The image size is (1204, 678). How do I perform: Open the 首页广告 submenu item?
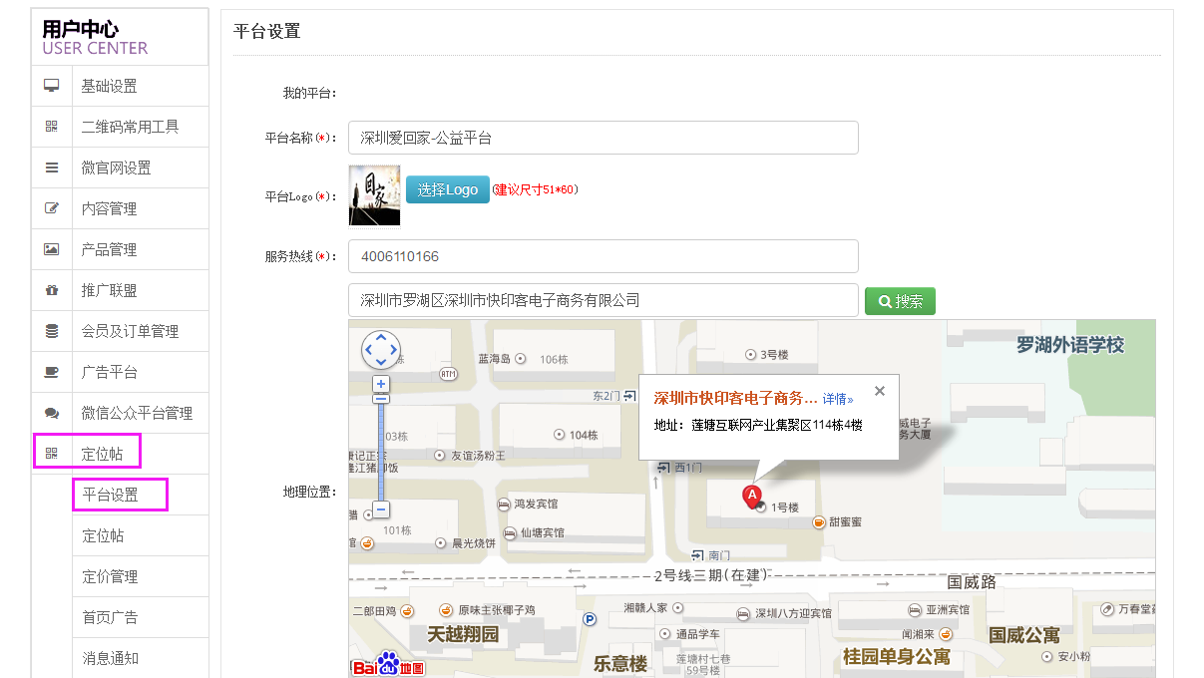pos(140,617)
